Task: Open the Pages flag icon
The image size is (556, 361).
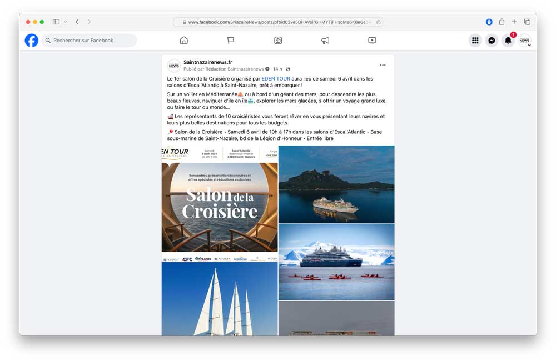Action: pyautogui.click(x=231, y=41)
